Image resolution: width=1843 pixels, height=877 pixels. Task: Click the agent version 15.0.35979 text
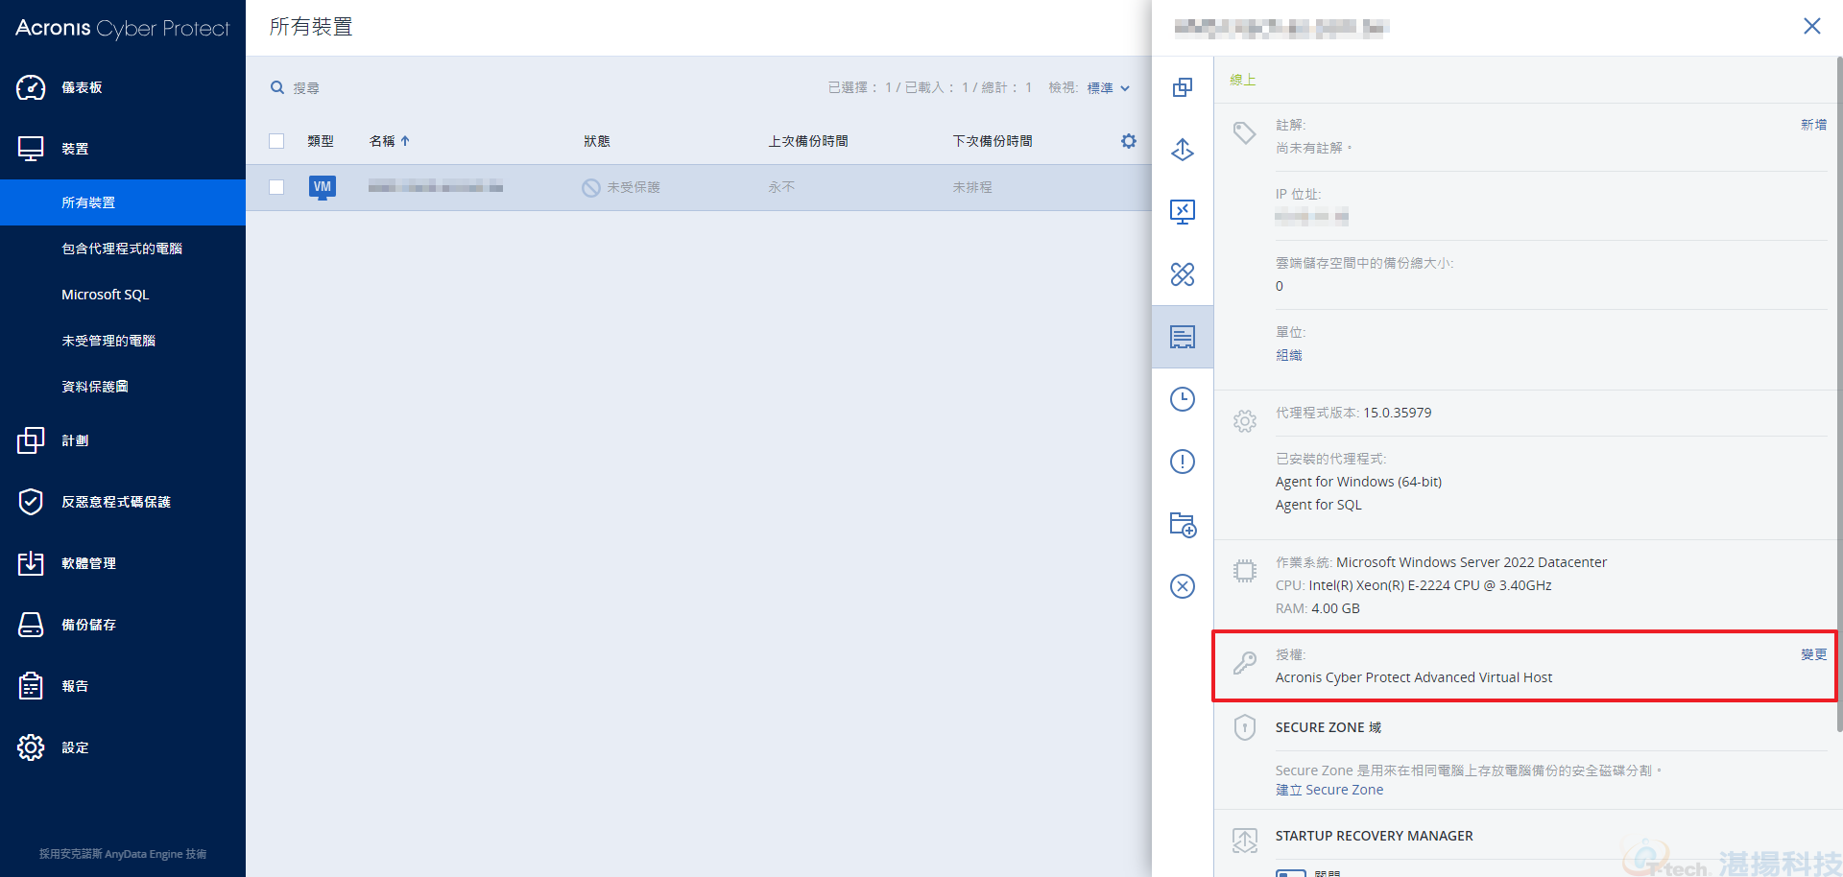(x=1397, y=413)
